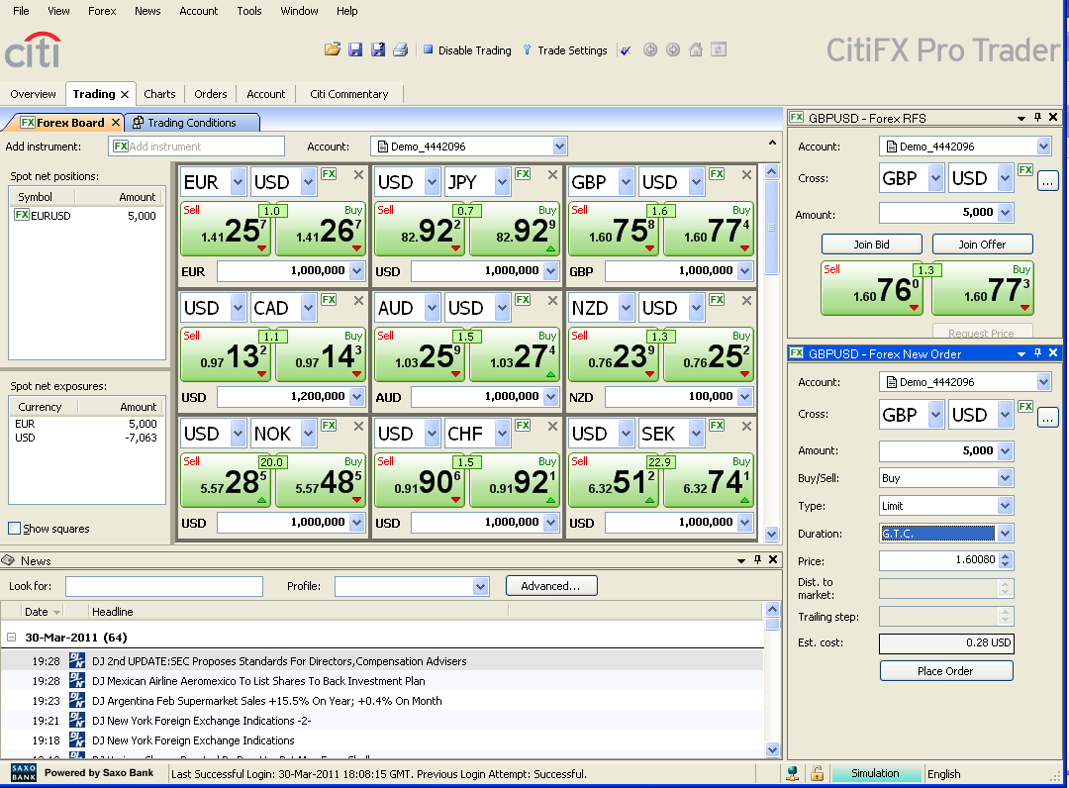1069x788 pixels.
Task: Click the forward navigation arrow icon
Action: (673, 49)
